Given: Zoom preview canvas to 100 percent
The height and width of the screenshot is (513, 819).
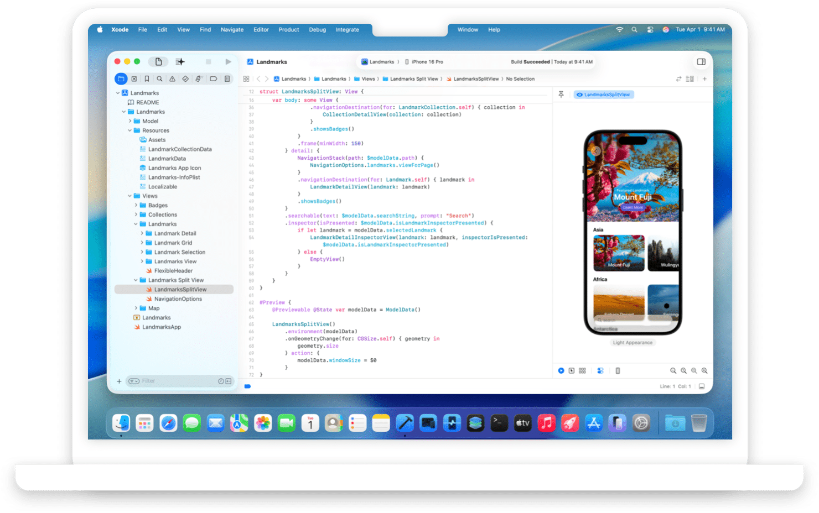Looking at the screenshot, I should 683,371.
